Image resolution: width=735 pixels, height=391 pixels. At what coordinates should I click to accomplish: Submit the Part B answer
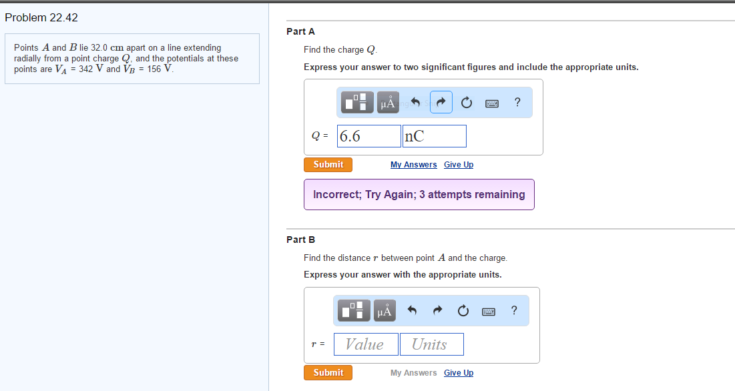pos(328,372)
